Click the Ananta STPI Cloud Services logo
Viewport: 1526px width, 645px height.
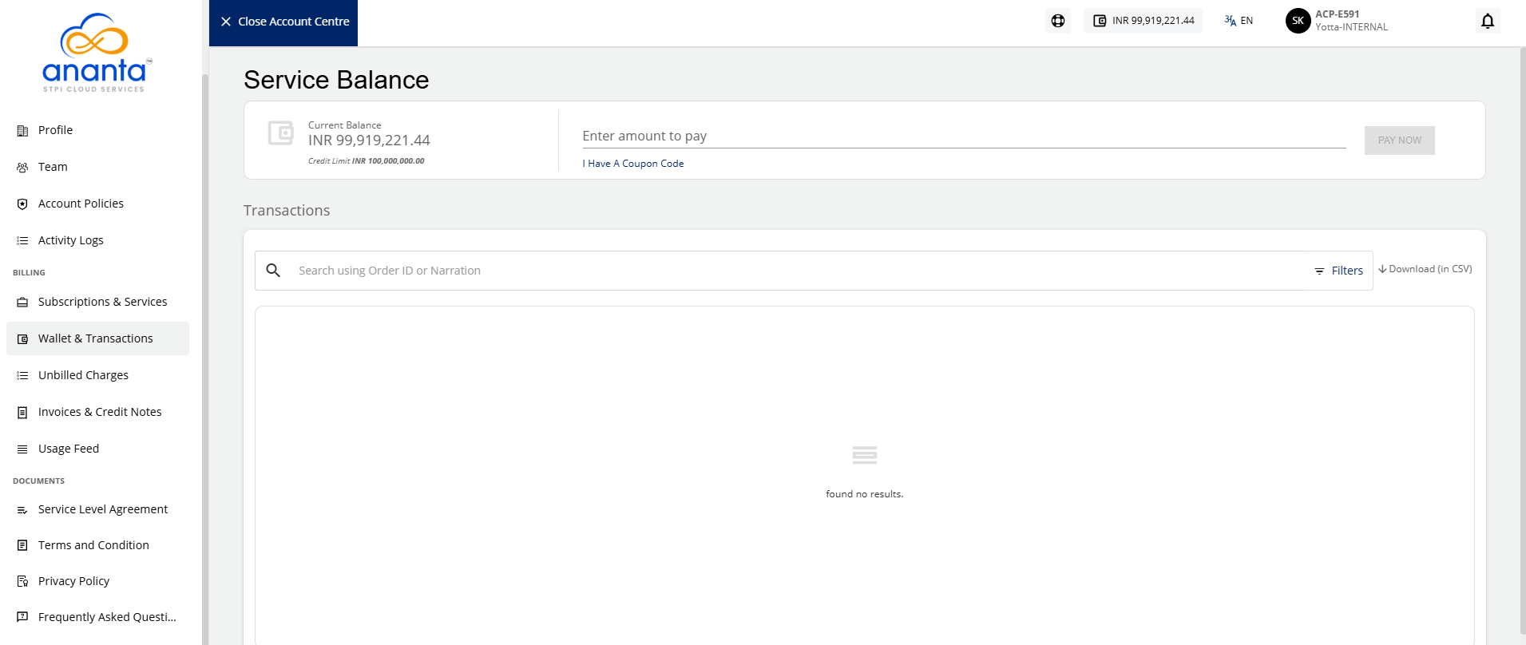point(96,53)
